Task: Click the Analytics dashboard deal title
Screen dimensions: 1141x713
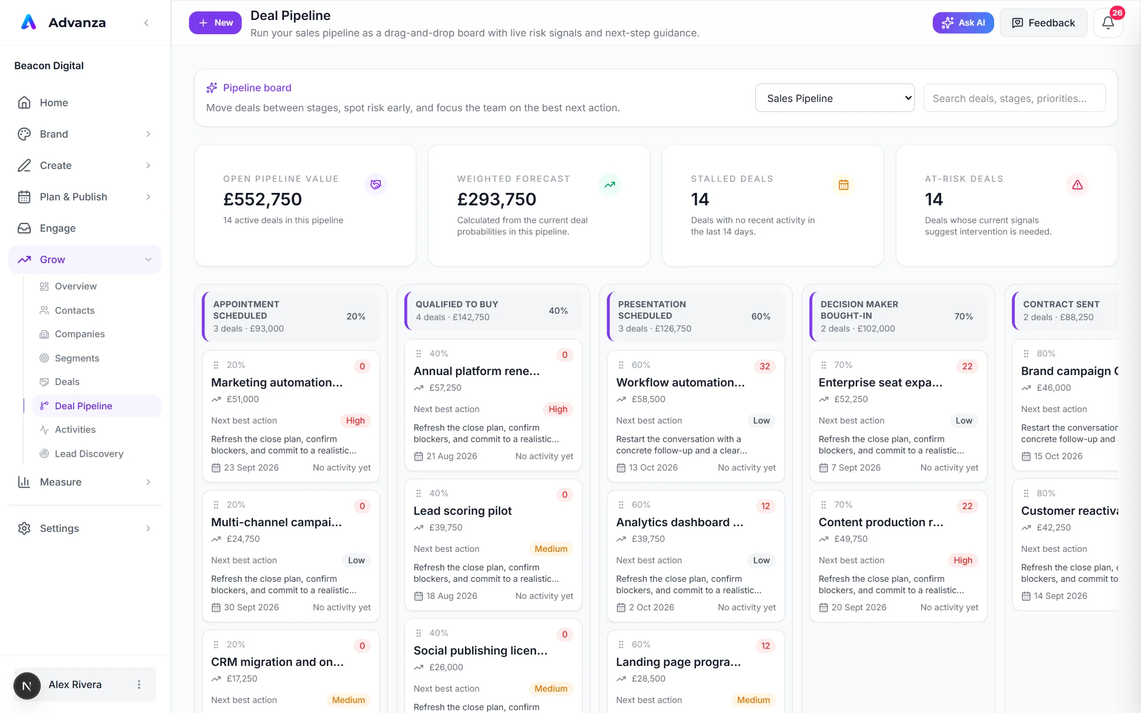Action: pos(679,522)
